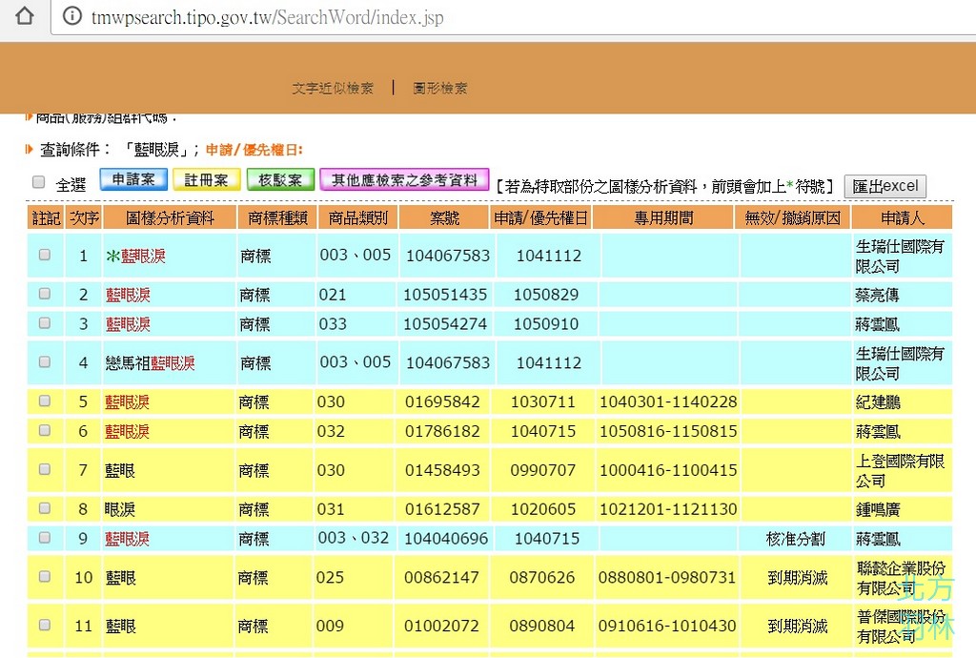Open the 文字近似檢索 menu item
976x658 pixels.
click(333, 89)
